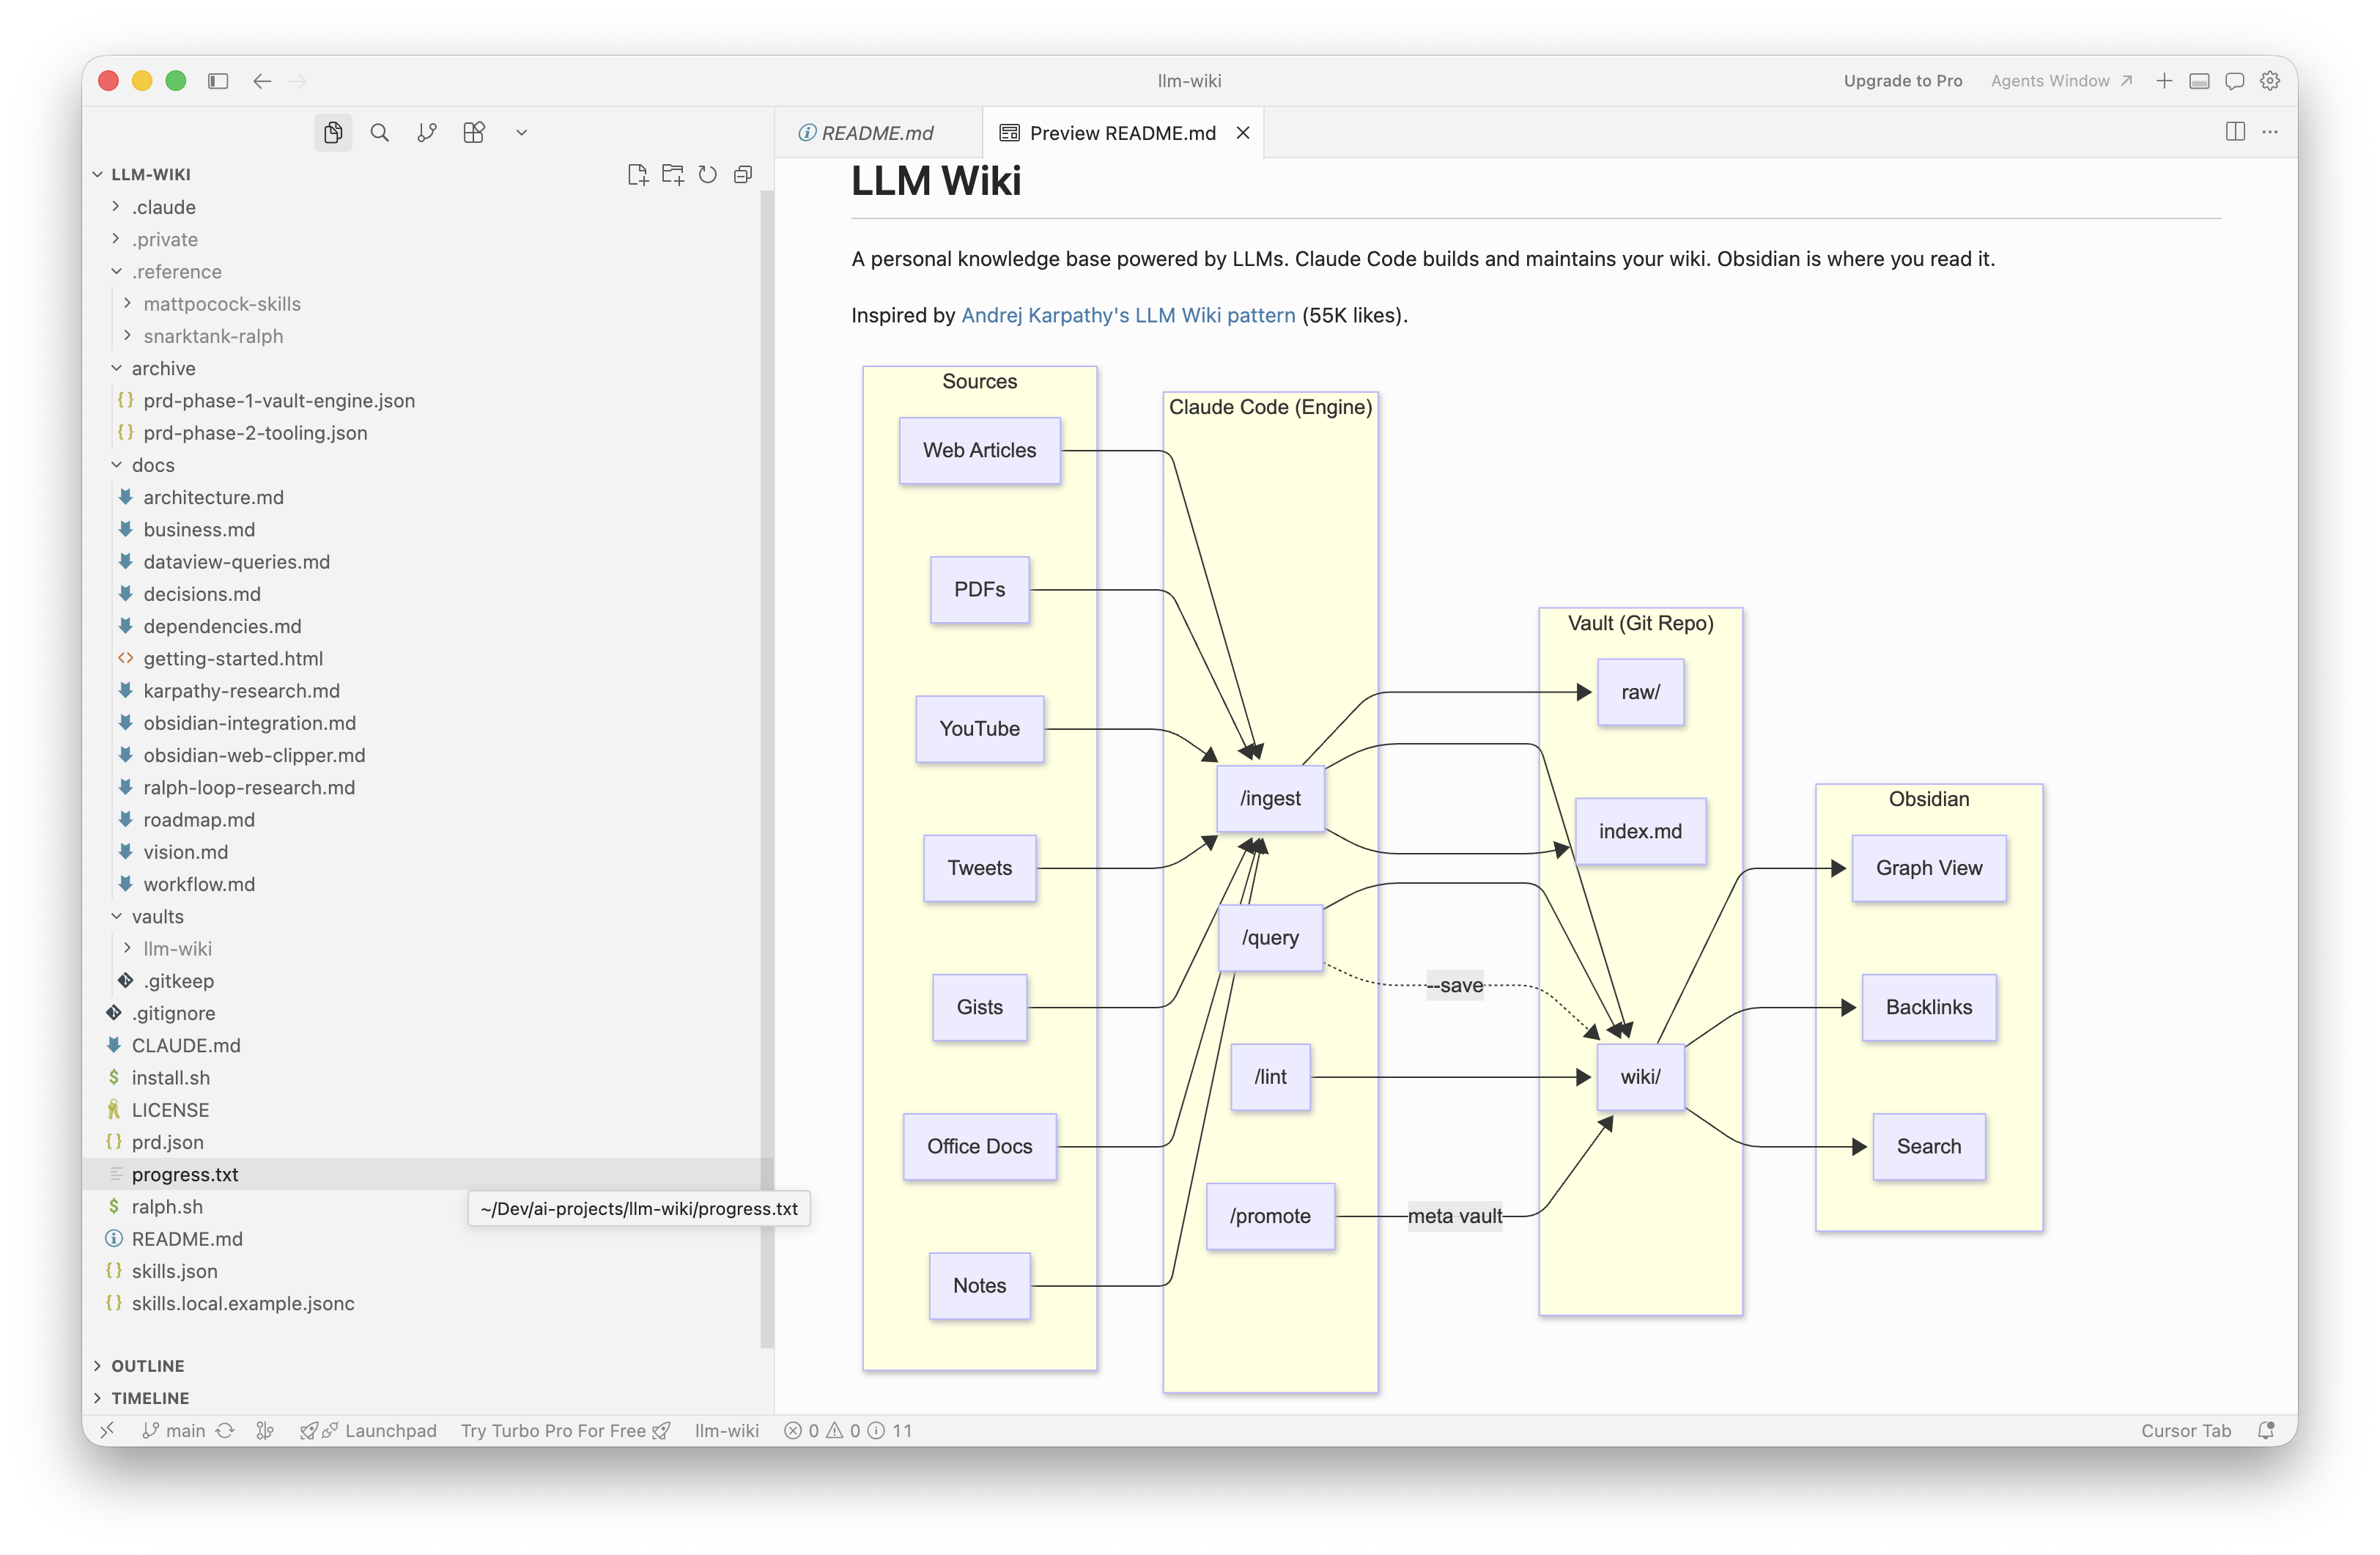Synchronize changes icon in status bar
Image resolution: width=2380 pixels, height=1555 pixels.
(x=225, y=1430)
